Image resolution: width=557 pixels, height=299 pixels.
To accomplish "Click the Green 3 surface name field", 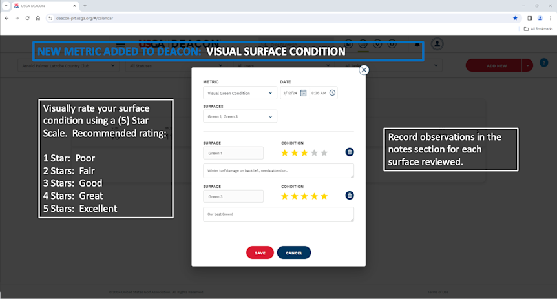I will (x=233, y=196).
